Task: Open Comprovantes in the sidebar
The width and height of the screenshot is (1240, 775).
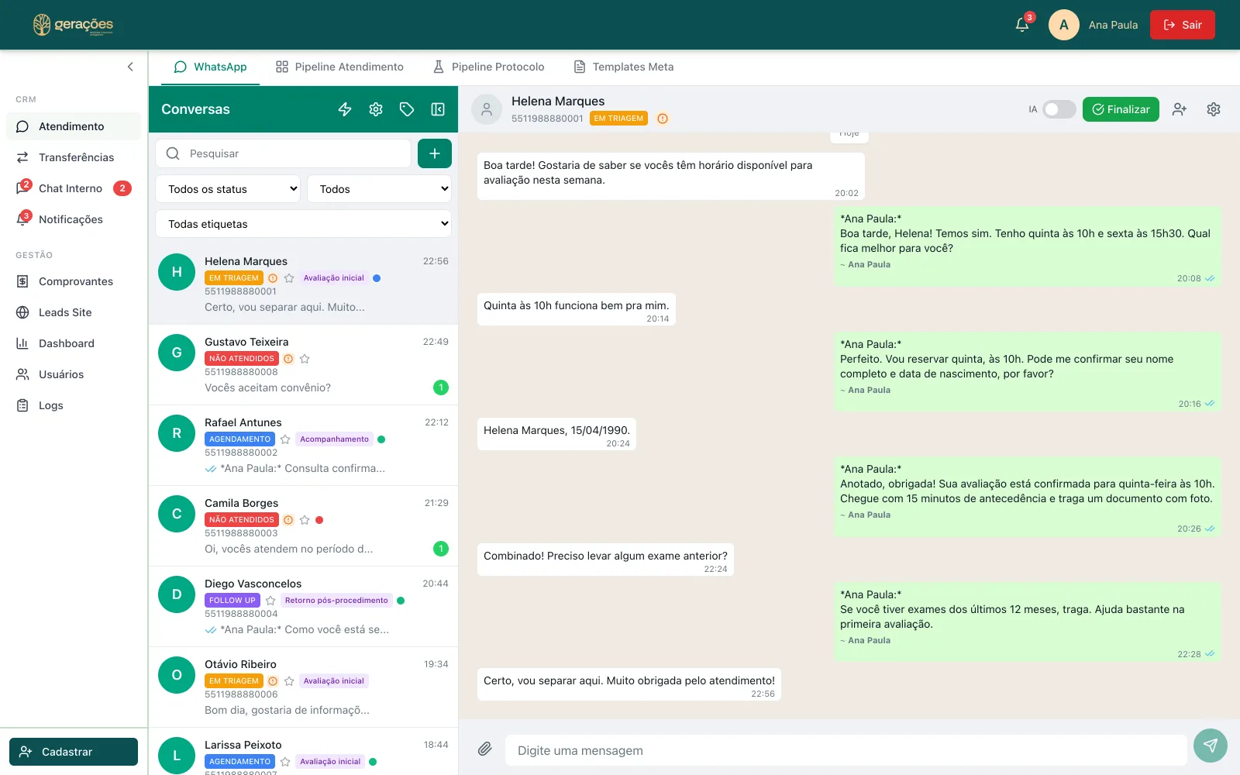Action: click(74, 281)
